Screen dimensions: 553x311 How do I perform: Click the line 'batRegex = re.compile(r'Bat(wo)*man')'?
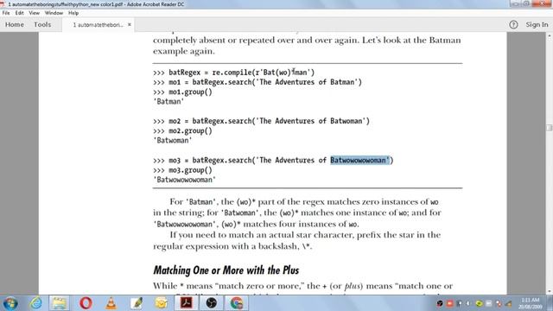click(234, 73)
